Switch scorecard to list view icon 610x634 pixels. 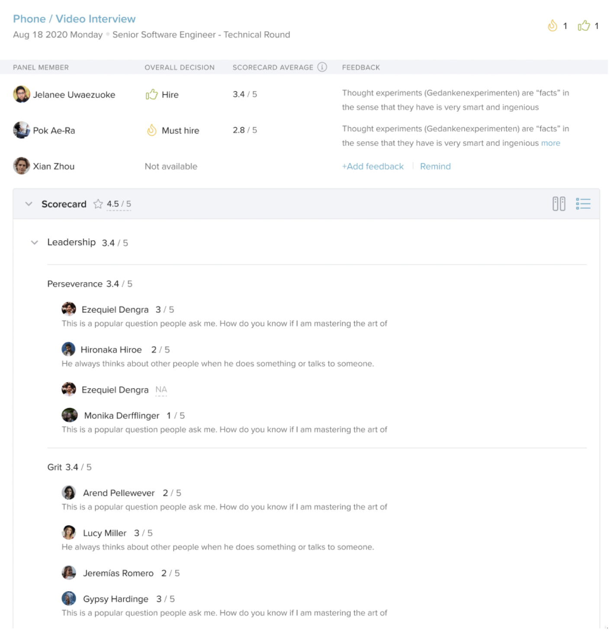pos(583,204)
